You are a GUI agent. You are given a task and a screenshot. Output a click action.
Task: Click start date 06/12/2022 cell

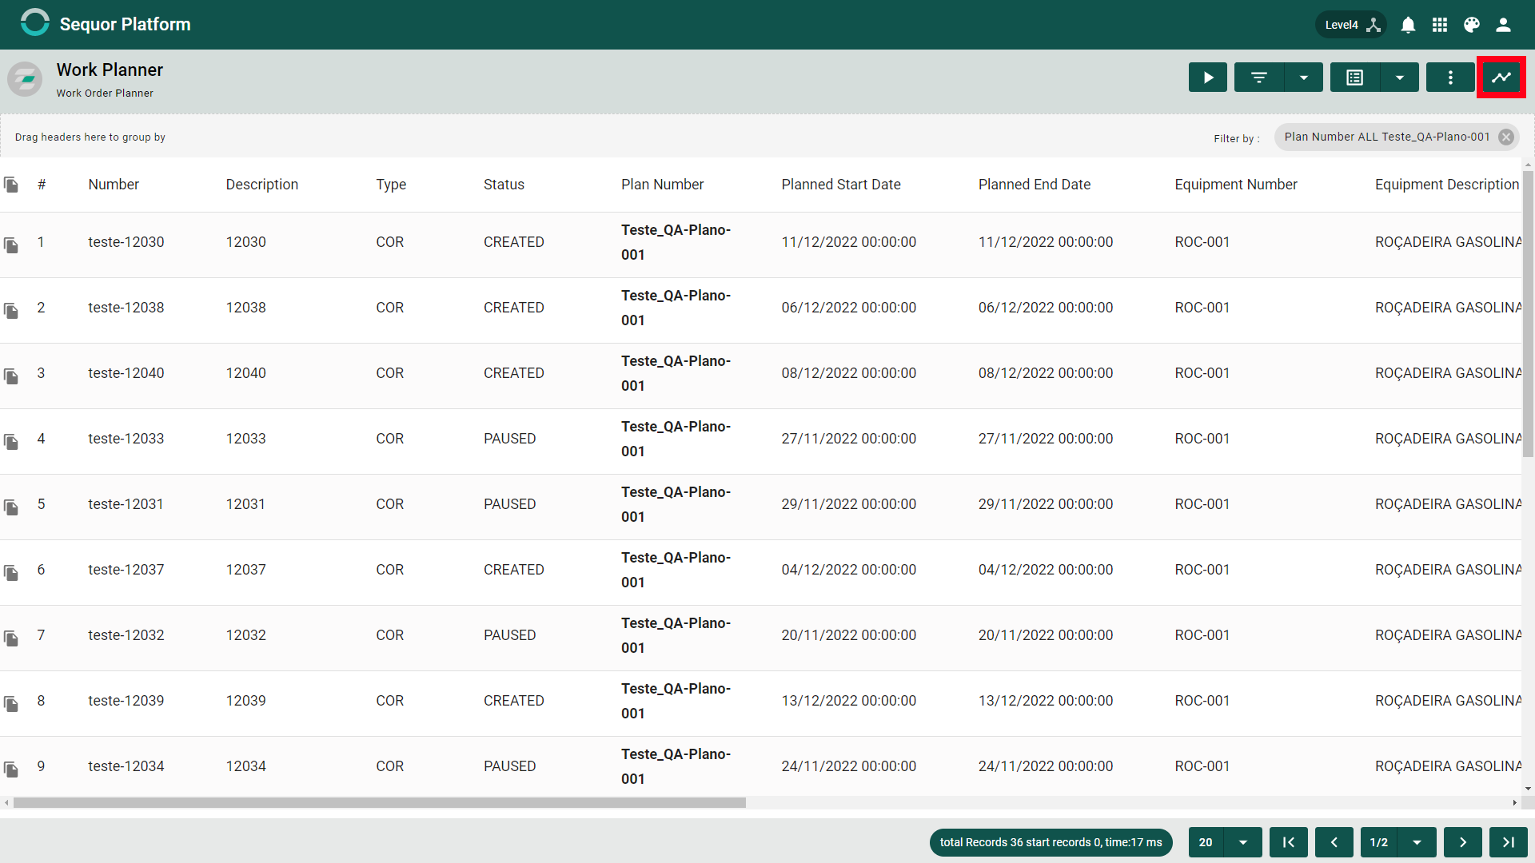coord(849,308)
